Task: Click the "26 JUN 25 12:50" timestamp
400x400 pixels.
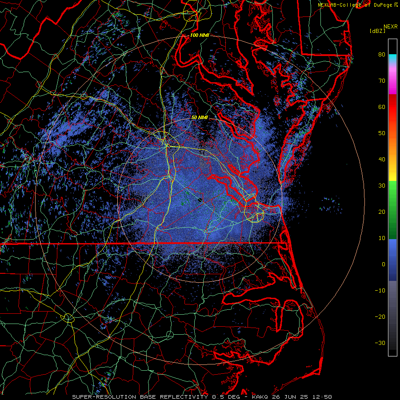Action: click(302, 397)
